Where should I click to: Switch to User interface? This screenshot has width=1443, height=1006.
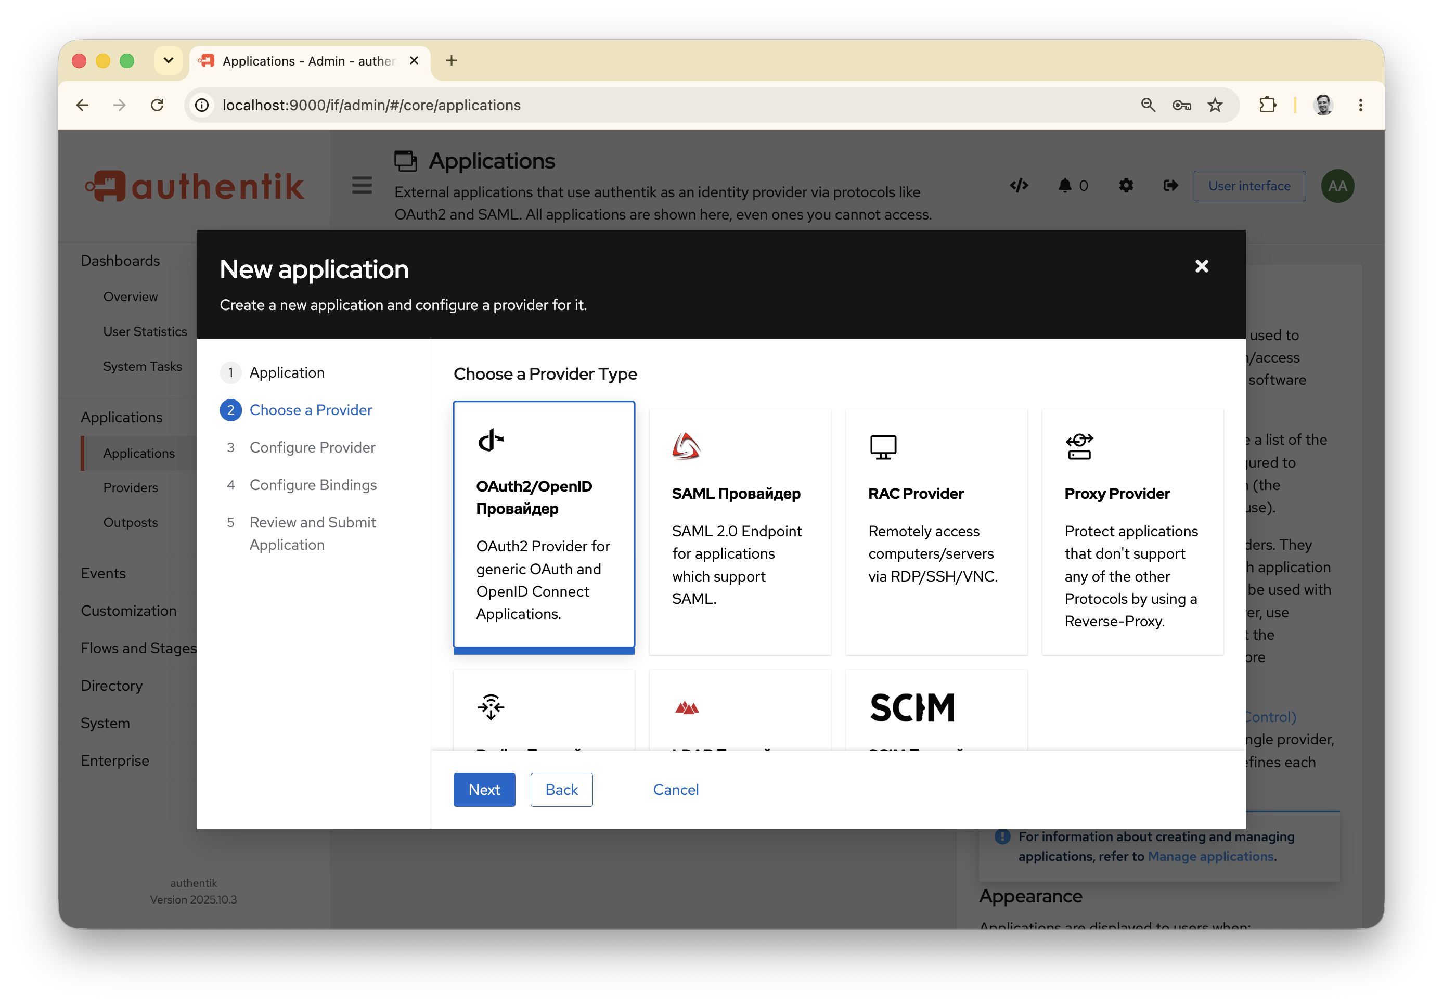[x=1249, y=186]
